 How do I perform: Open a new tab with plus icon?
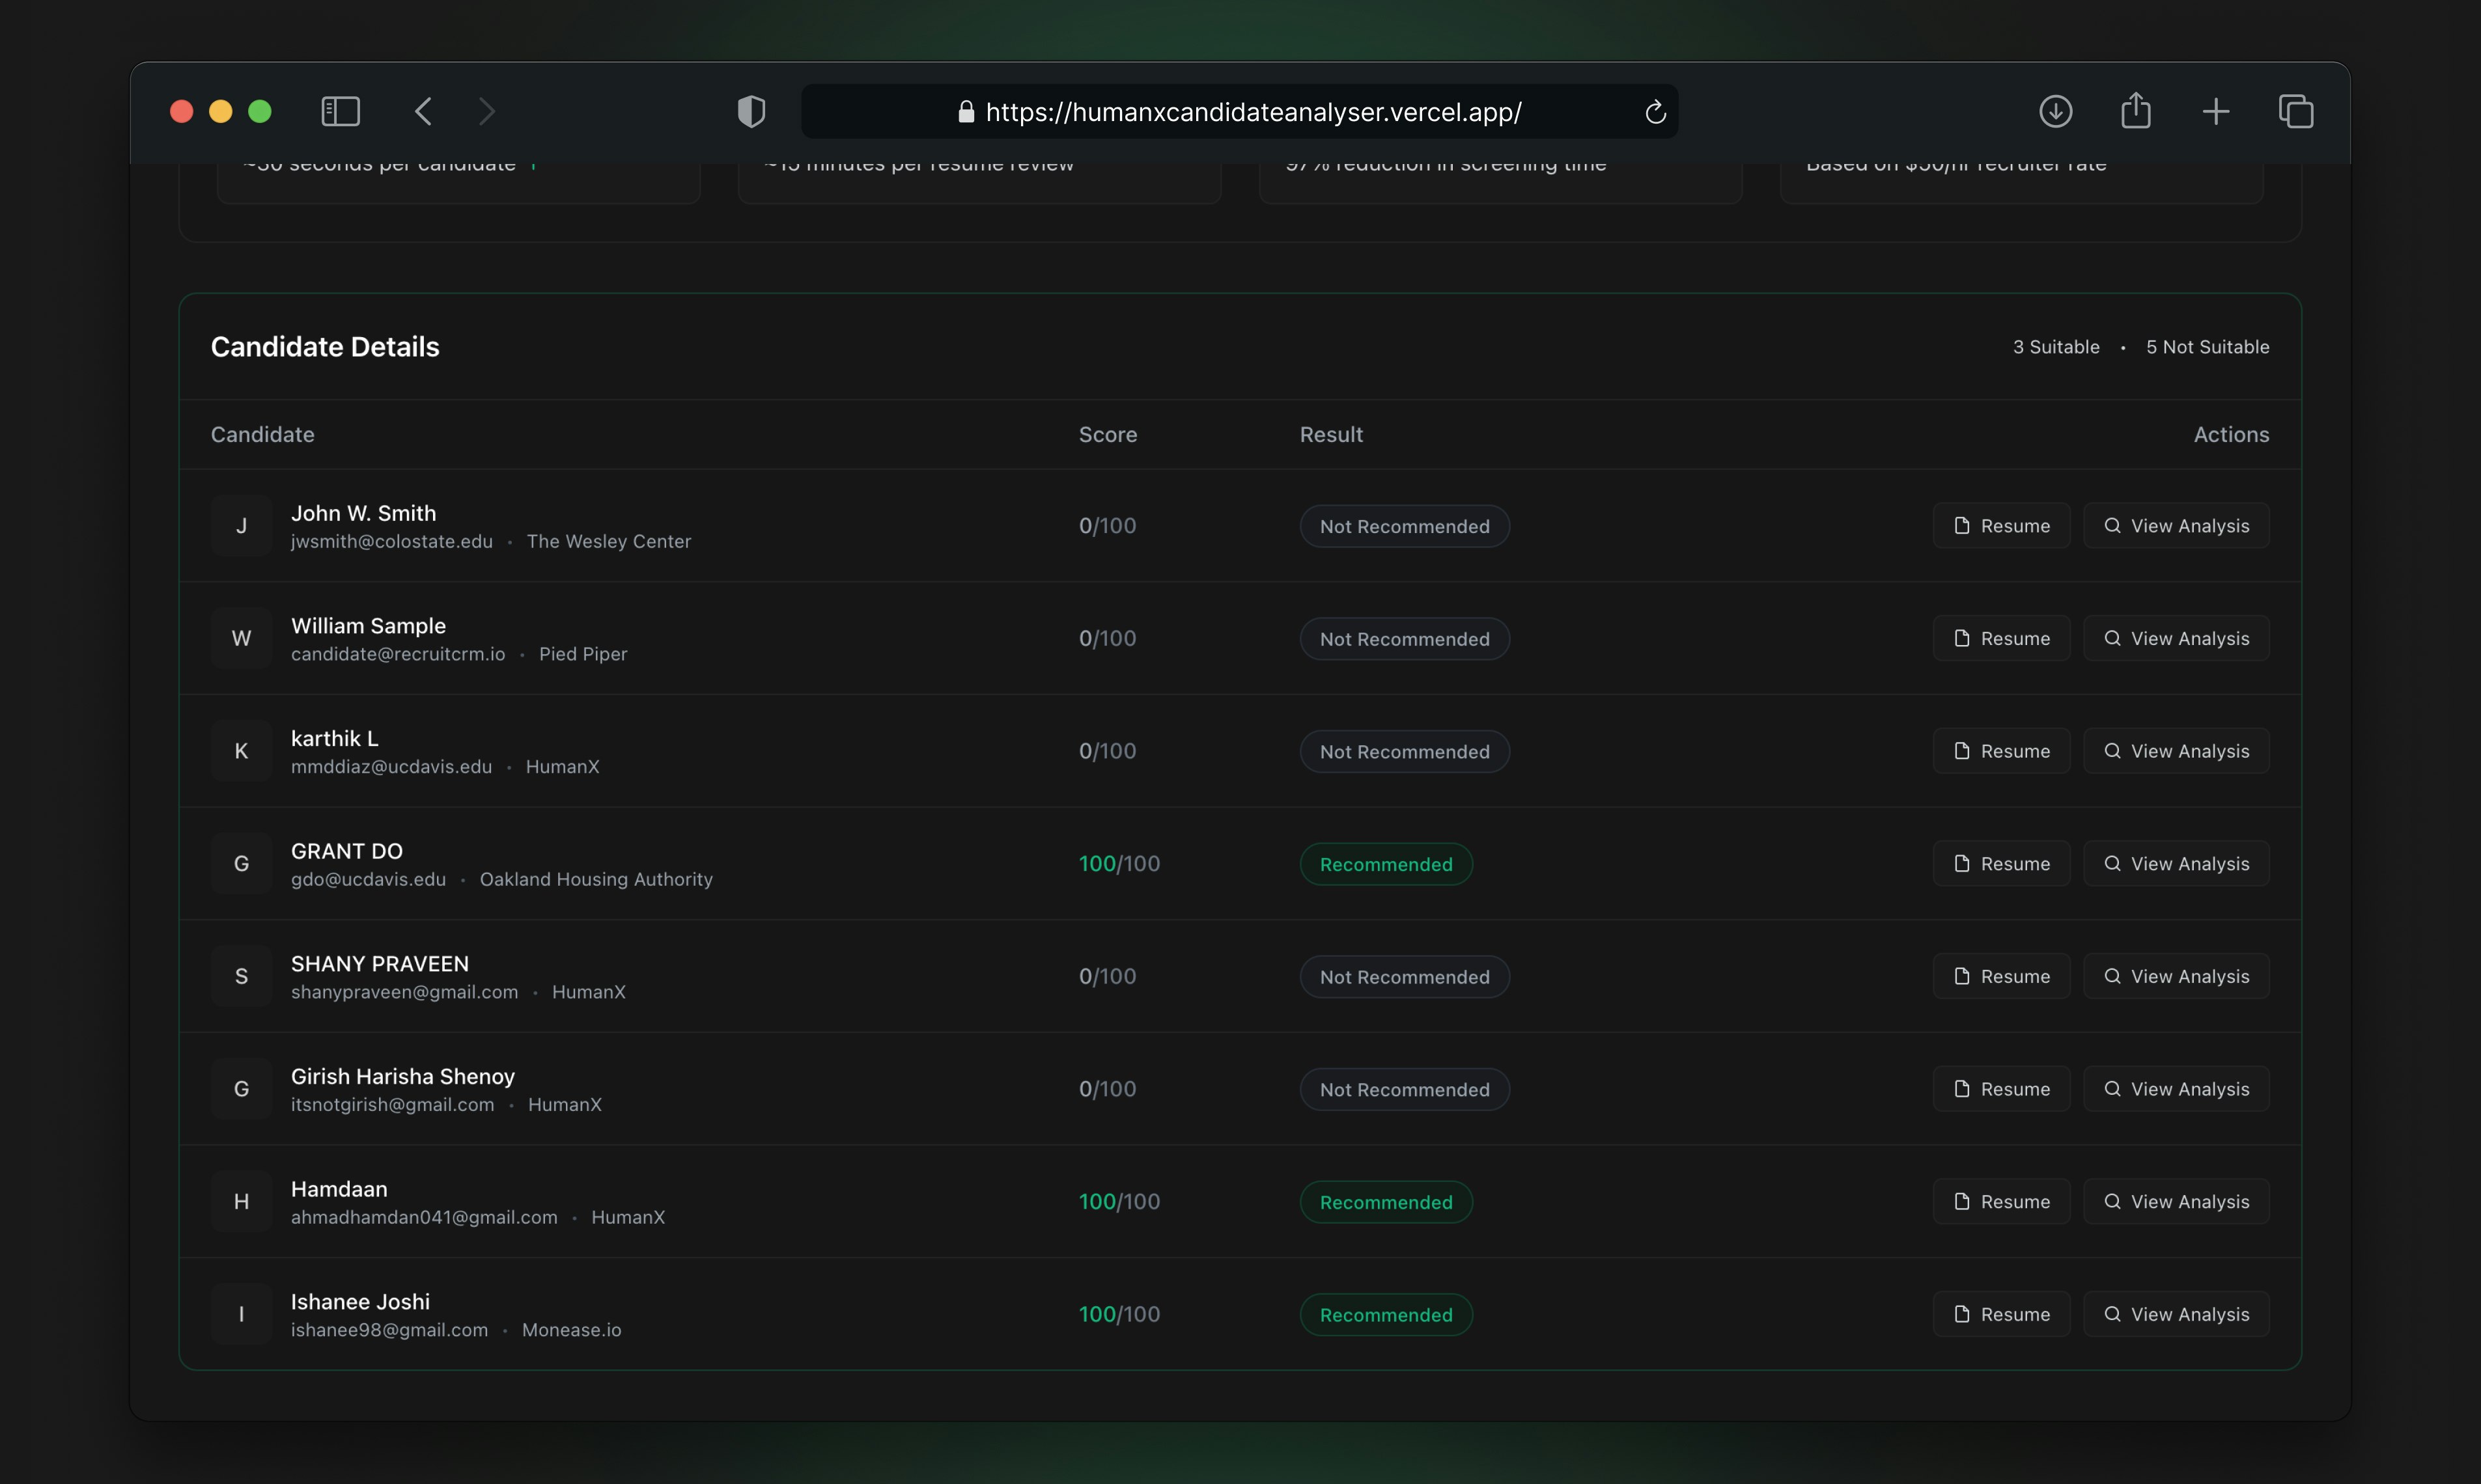tap(2215, 111)
